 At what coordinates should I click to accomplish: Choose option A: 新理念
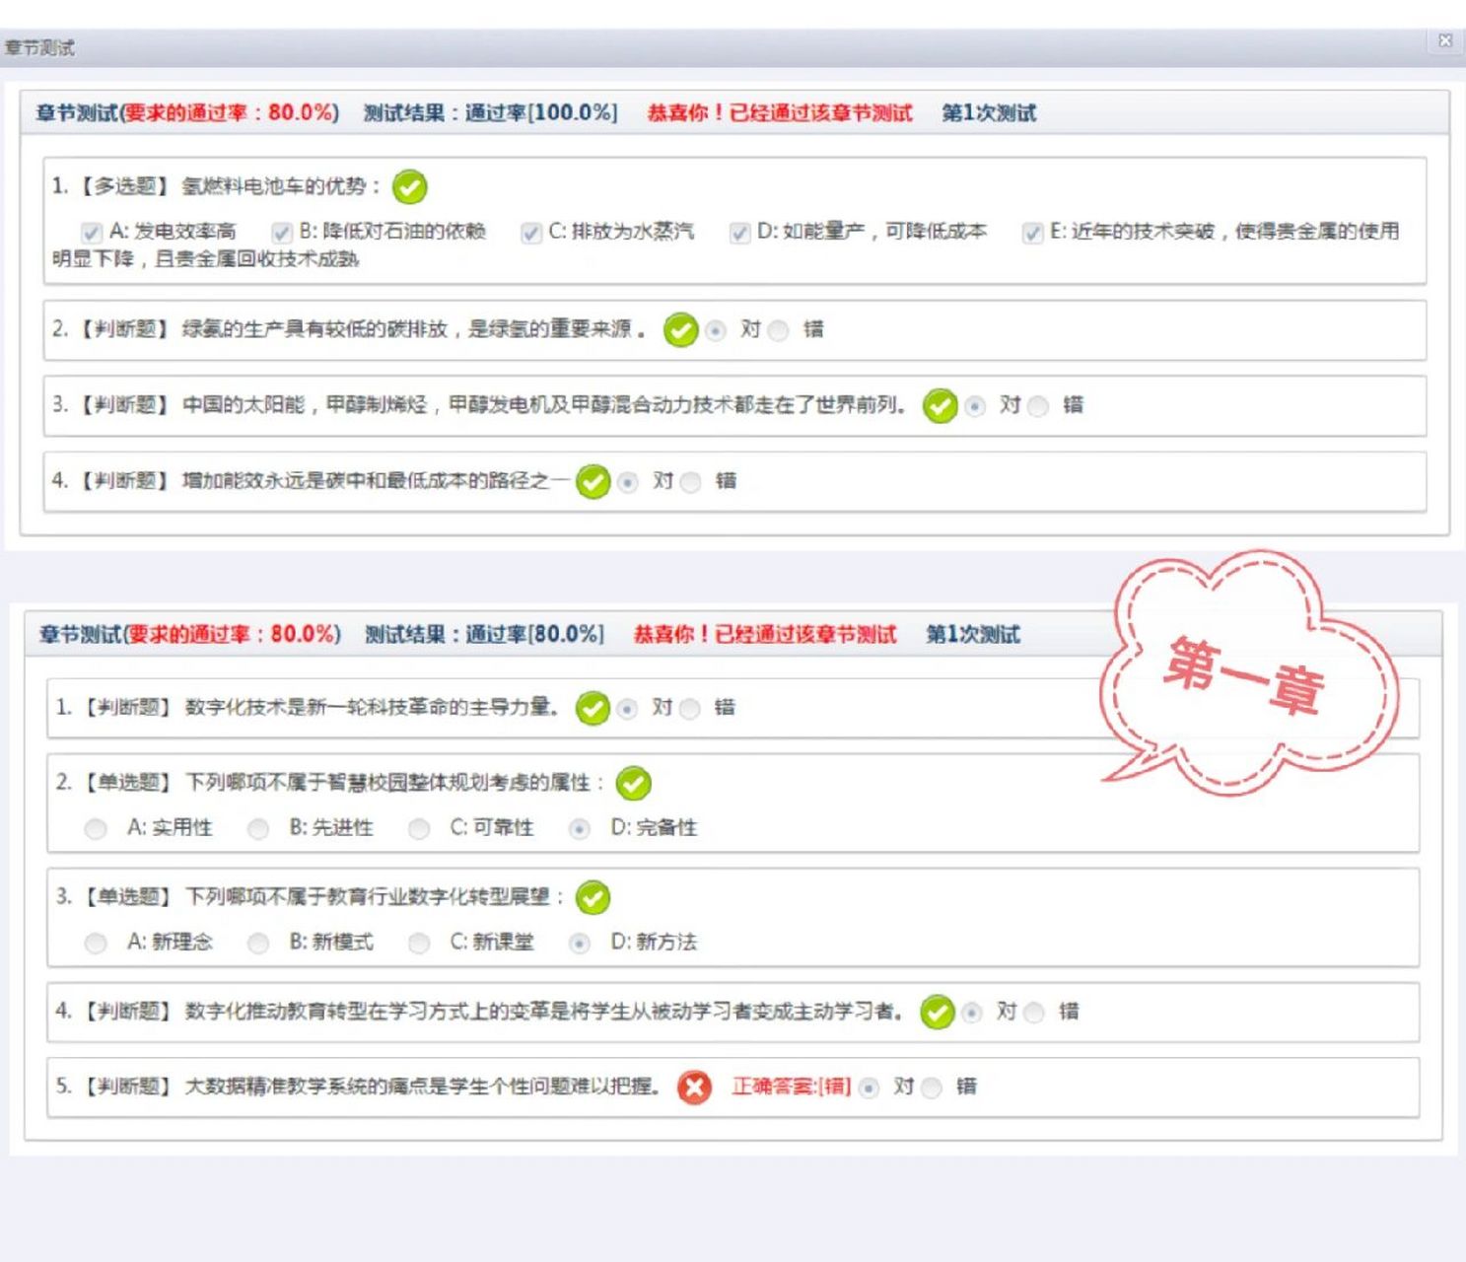(96, 944)
